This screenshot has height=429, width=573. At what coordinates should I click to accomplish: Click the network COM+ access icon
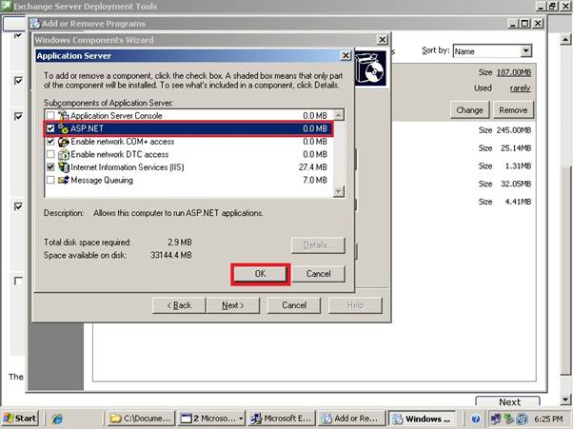[x=63, y=142]
